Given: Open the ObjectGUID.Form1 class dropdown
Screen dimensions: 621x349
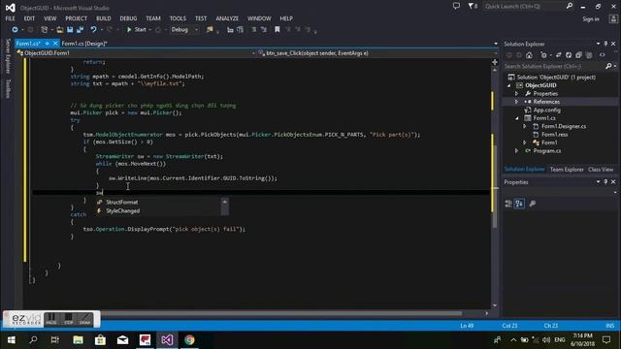Looking at the screenshot, I should (135, 53).
